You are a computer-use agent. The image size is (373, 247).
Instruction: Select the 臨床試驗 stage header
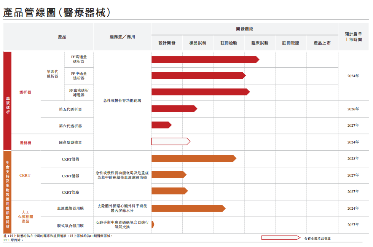[260, 43]
